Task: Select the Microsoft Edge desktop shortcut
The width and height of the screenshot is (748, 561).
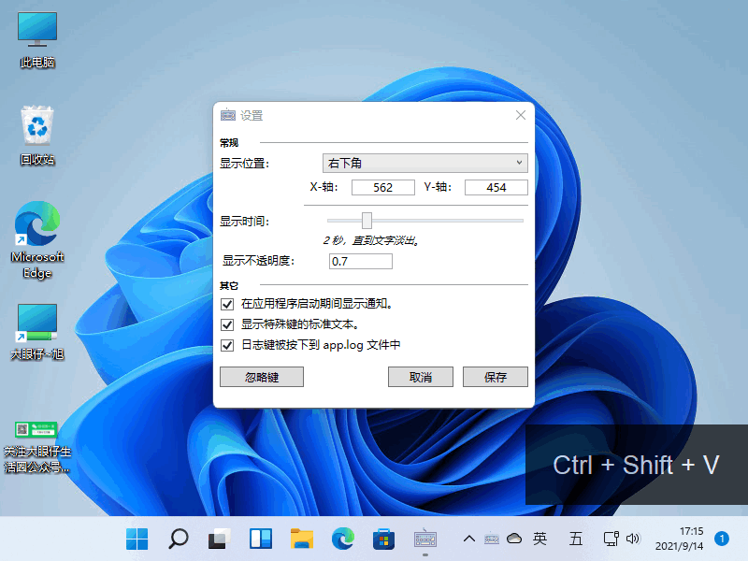Action: point(37,240)
